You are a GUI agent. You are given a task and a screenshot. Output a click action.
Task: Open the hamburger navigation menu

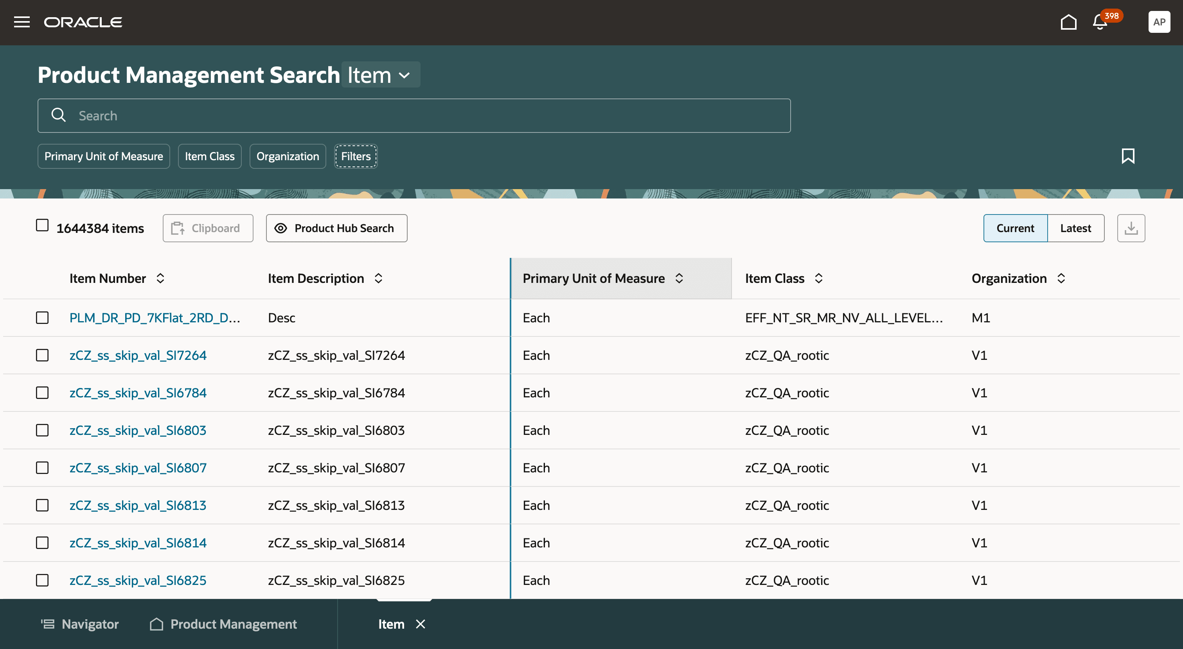22,22
